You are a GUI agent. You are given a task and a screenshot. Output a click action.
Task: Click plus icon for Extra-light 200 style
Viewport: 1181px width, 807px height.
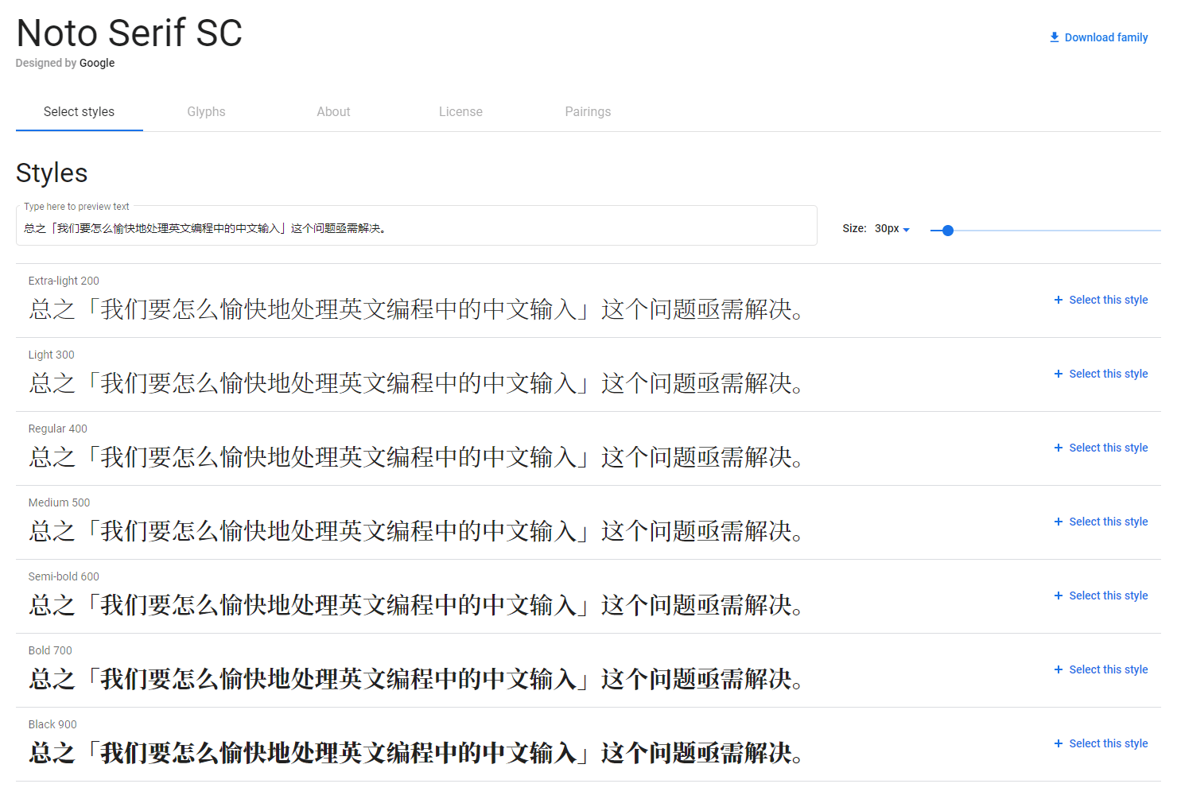(x=1058, y=300)
